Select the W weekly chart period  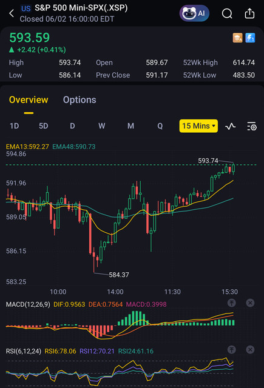point(101,126)
